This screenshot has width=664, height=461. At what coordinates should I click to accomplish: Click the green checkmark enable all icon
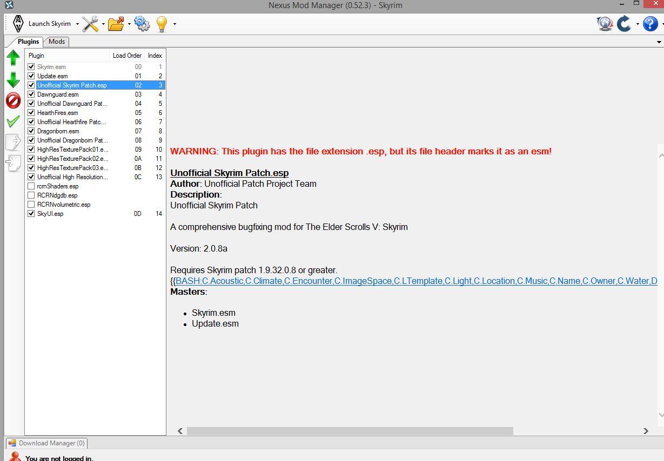point(13,121)
